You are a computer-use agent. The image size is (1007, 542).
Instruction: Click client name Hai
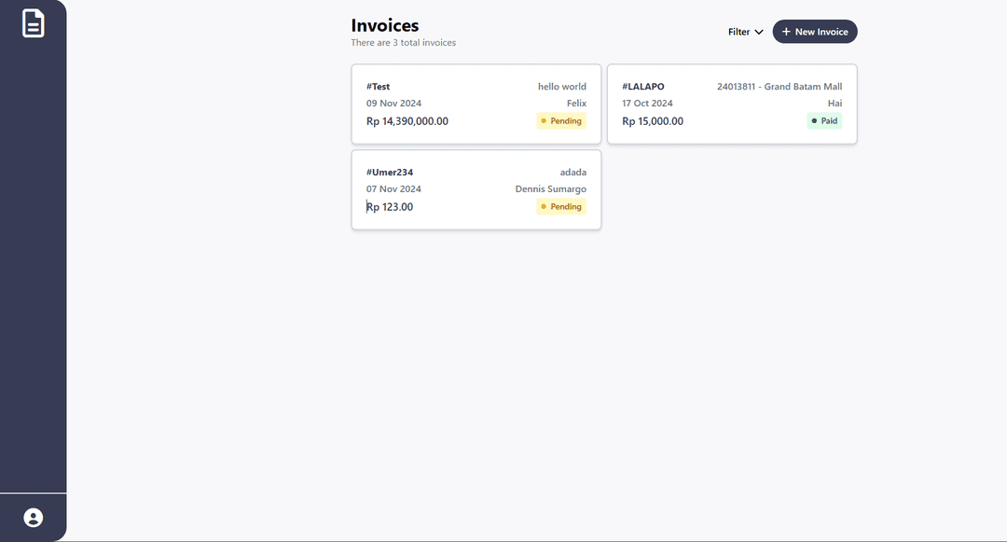tap(835, 104)
